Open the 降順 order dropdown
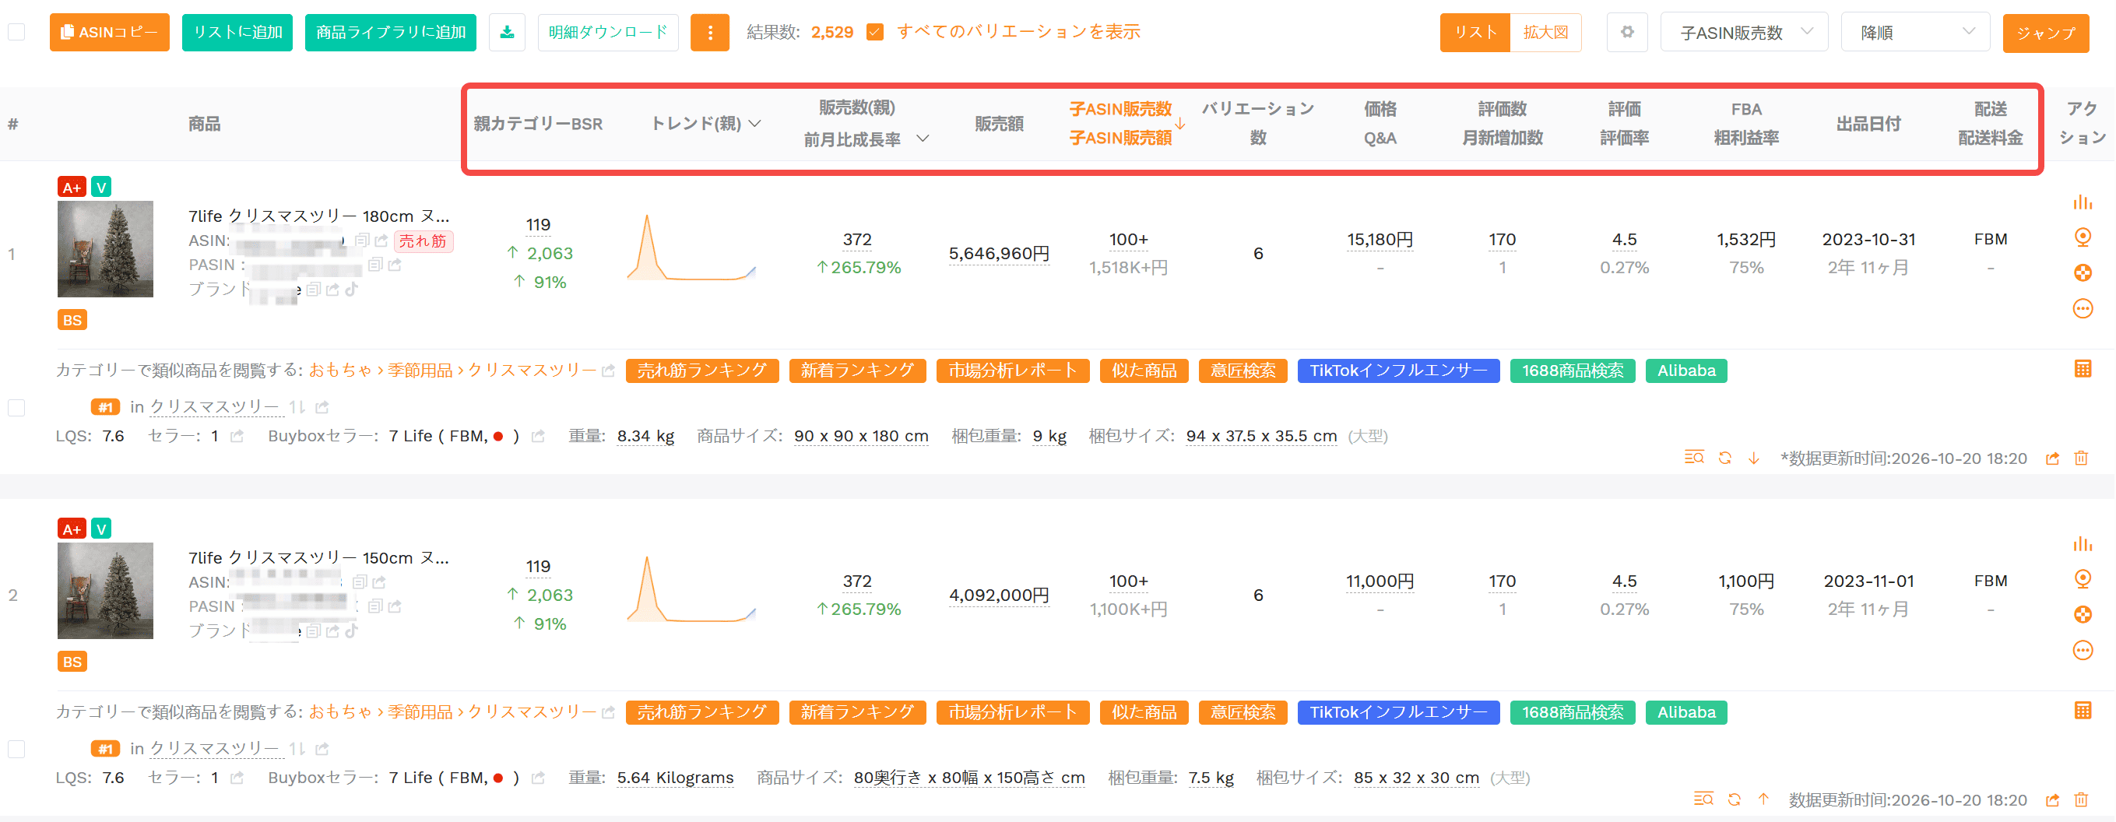The height and width of the screenshot is (822, 2116). pos(1914,32)
